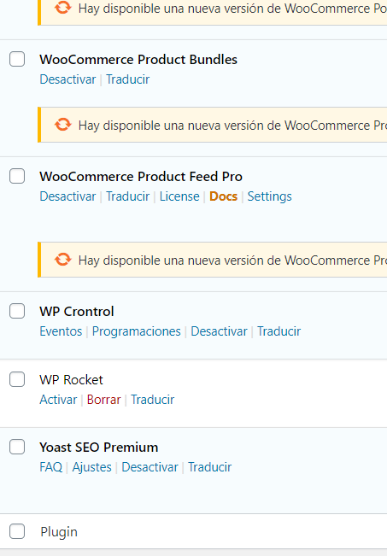The height and width of the screenshot is (556, 387).
Task: Open WP Crontrol Programaciones link
Action: coord(136,331)
